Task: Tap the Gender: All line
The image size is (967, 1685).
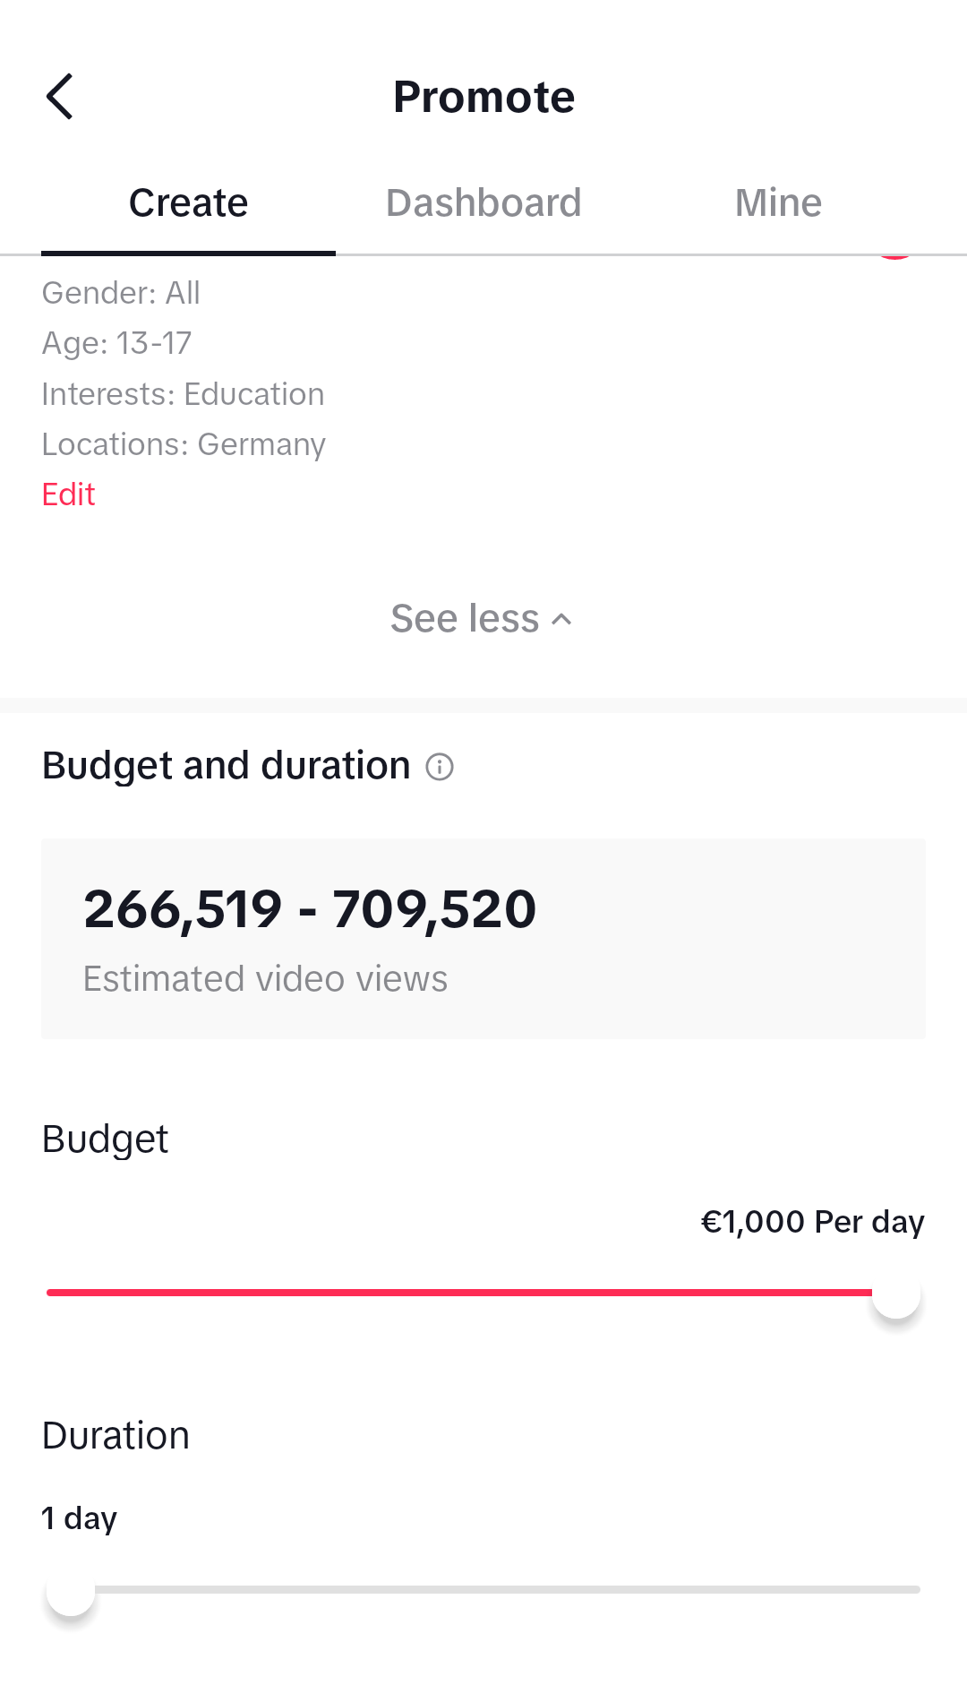Action: tap(121, 293)
